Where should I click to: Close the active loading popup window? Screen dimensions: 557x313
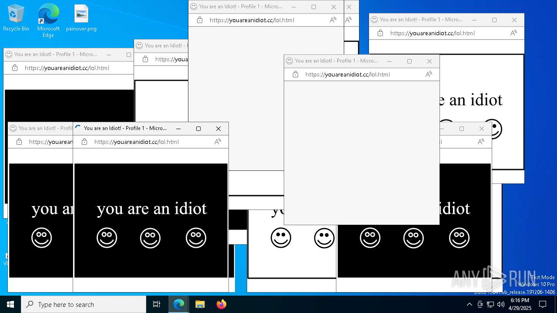(x=218, y=129)
